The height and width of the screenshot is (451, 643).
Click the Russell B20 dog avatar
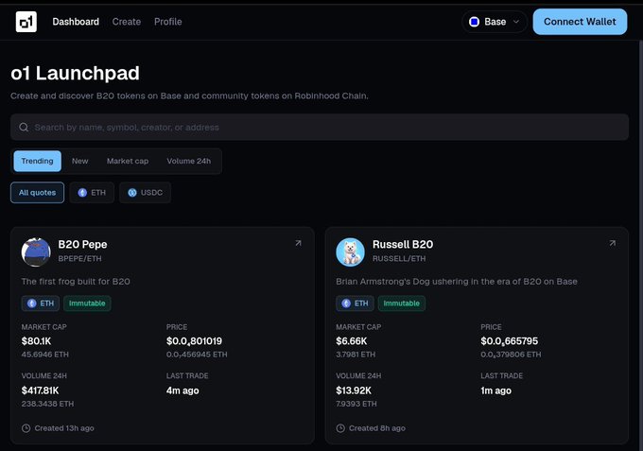pyautogui.click(x=350, y=252)
